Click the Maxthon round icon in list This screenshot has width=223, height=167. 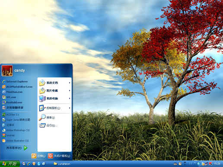click(4, 92)
